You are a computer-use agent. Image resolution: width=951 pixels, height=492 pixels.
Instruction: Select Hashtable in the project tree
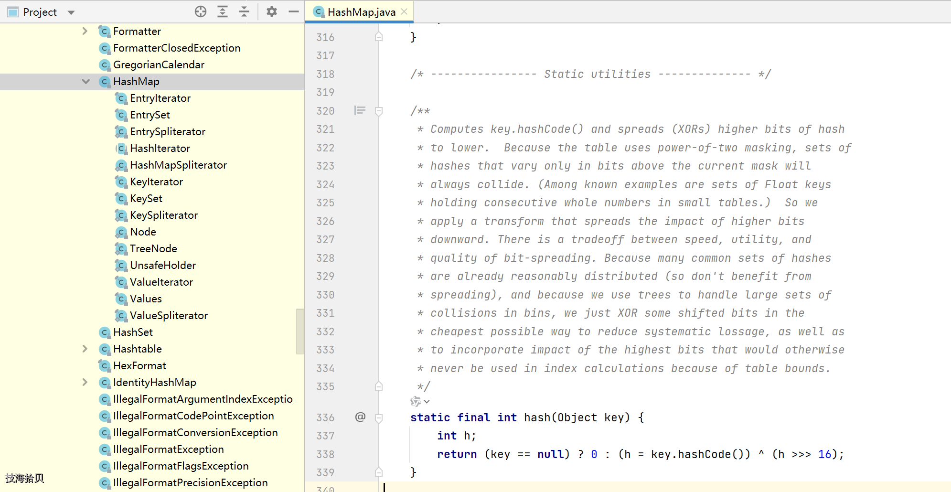138,349
